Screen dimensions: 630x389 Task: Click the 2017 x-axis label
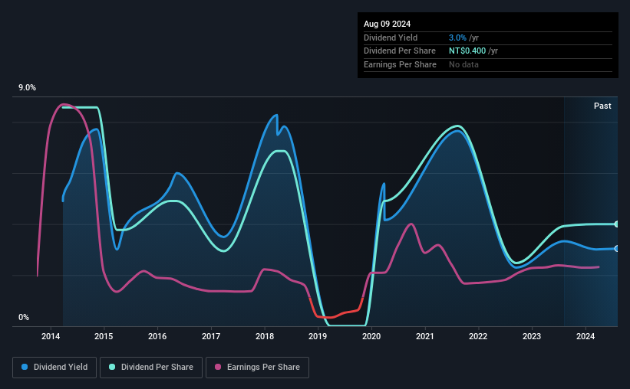(x=211, y=336)
